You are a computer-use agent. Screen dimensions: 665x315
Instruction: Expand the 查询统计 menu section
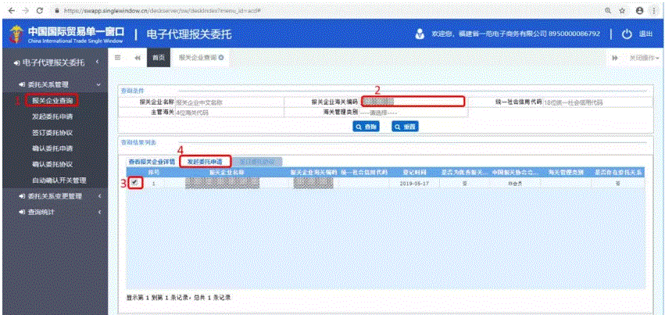98,212
